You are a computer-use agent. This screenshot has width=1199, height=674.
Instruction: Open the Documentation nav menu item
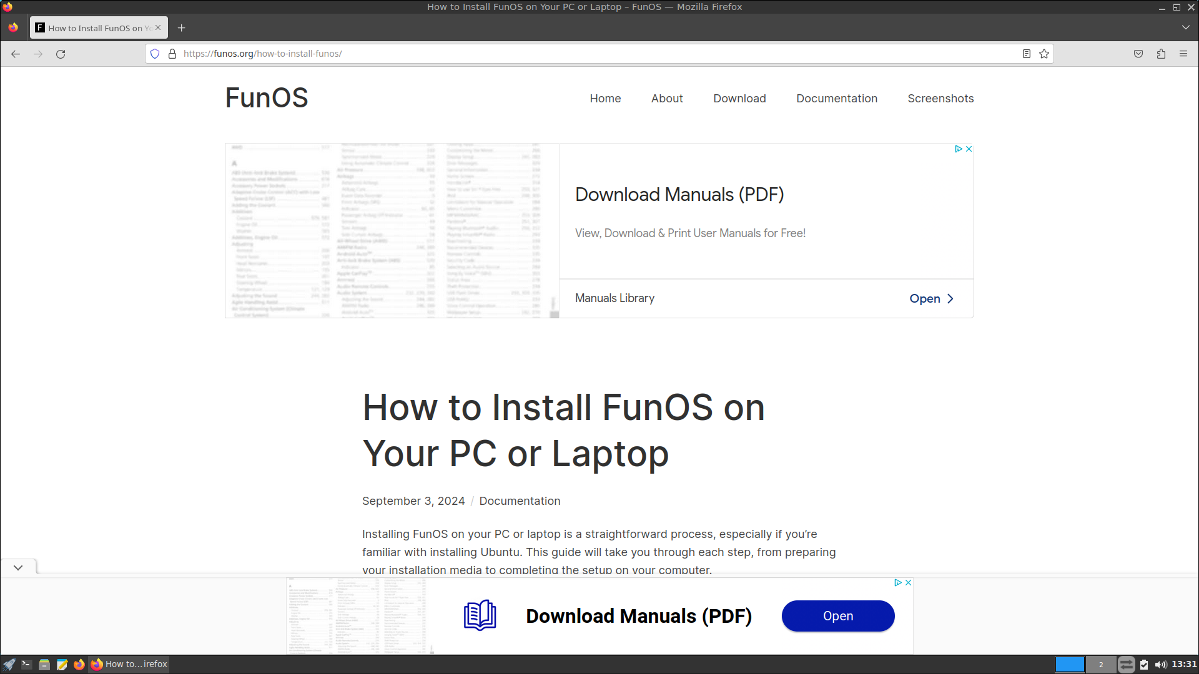coord(837,99)
